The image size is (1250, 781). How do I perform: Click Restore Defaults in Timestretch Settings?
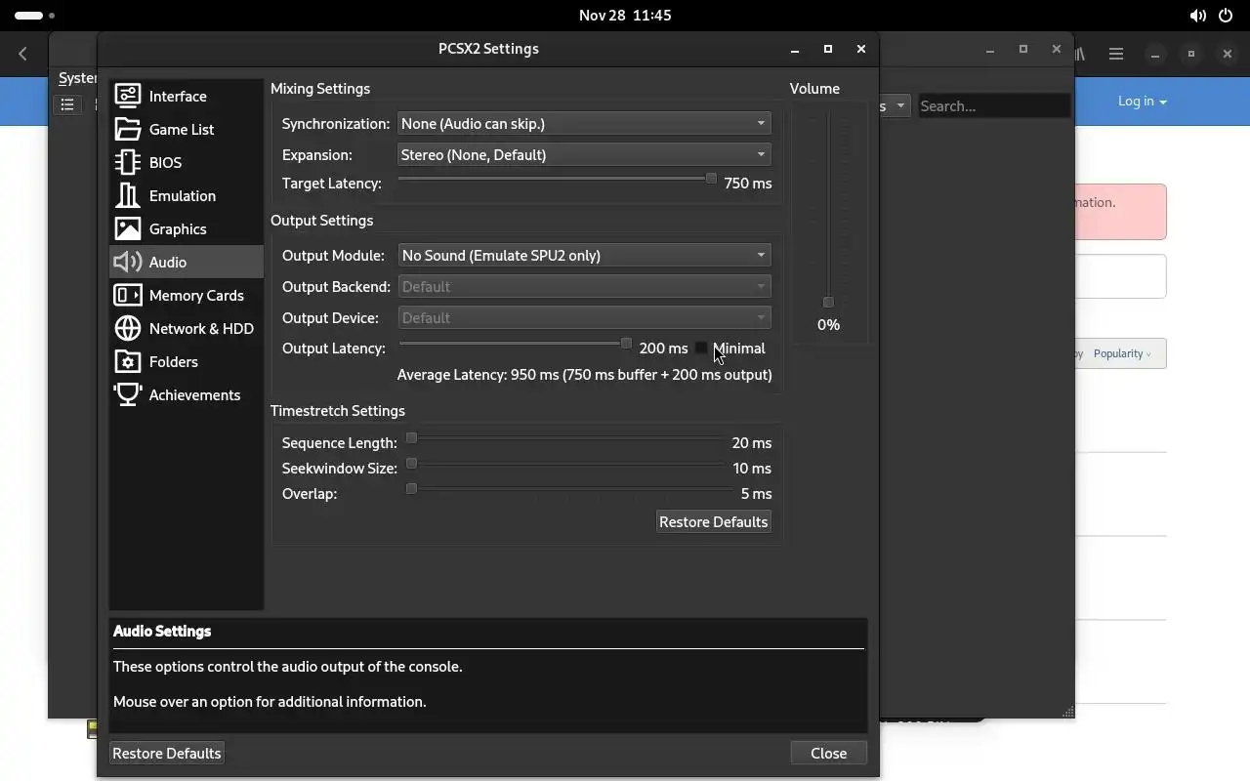pos(713,521)
